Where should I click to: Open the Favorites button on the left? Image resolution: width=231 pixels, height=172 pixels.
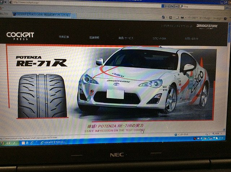point(4,14)
